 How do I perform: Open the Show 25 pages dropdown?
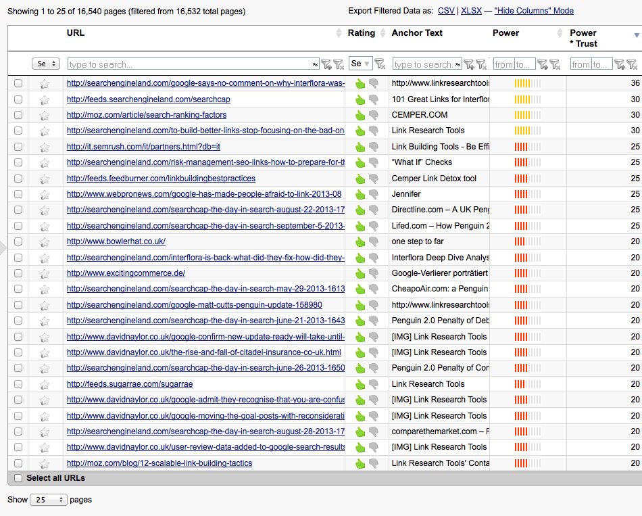pos(48,500)
